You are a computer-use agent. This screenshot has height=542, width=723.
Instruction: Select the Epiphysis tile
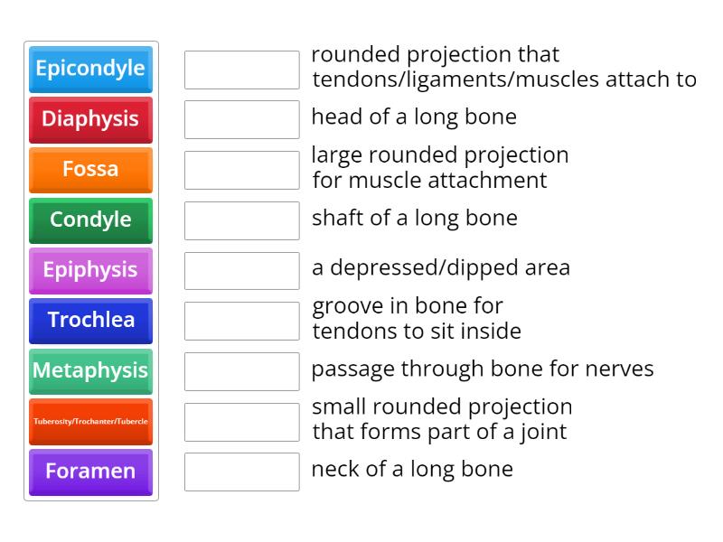(90, 271)
